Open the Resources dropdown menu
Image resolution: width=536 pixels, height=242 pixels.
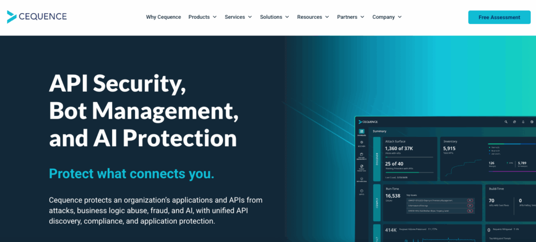[x=313, y=17]
